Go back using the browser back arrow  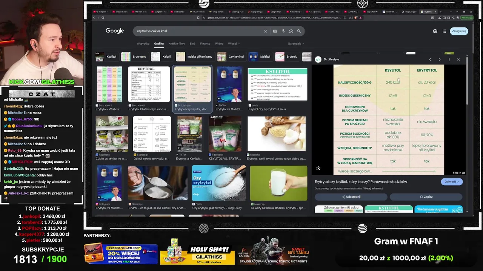pyautogui.click(x=94, y=18)
